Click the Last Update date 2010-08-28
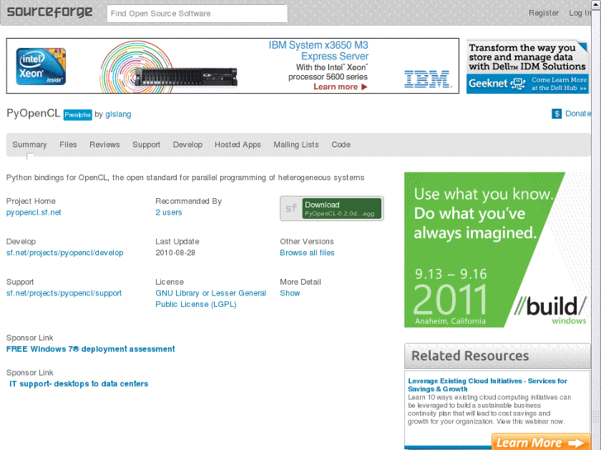The image size is (601, 450). 175,253
